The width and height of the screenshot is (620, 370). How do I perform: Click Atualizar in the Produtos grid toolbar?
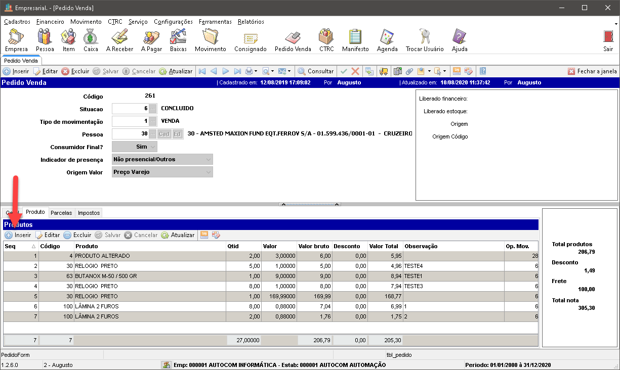[178, 235]
